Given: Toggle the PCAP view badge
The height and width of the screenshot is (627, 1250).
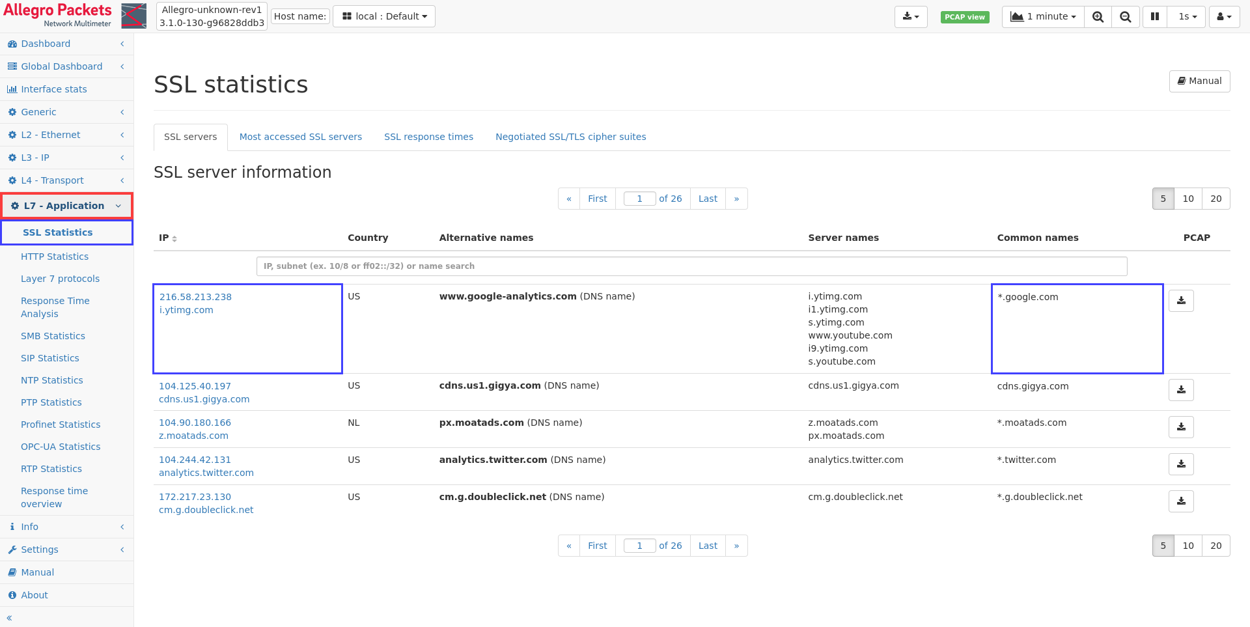Looking at the screenshot, I should (964, 17).
